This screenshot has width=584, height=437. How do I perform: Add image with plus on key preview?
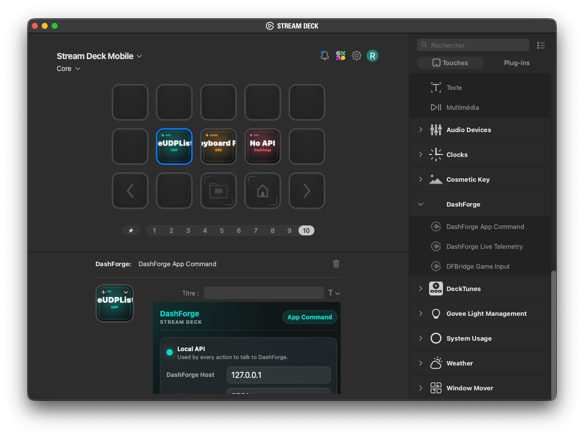pyautogui.click(x=103, y=292)
